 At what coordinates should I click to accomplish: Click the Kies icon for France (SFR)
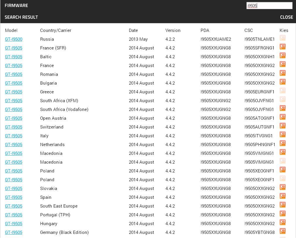coord(283,47)
